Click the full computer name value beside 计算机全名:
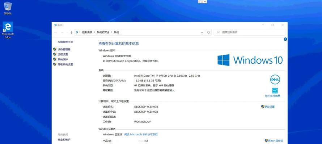 click(146, 112)
